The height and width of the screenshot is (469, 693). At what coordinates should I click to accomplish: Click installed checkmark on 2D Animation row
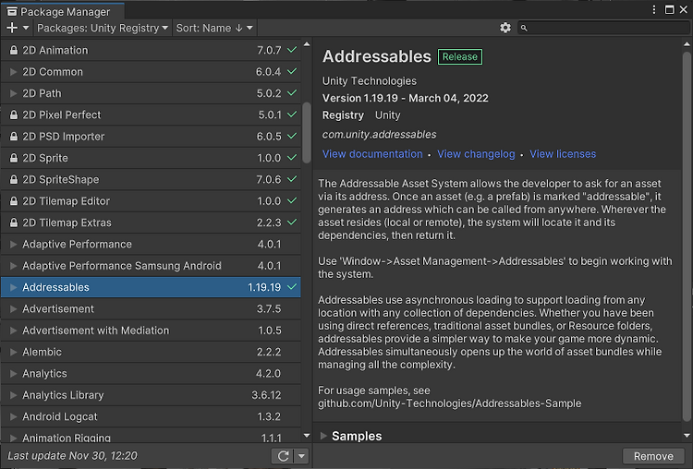click(x=292, y=50)
